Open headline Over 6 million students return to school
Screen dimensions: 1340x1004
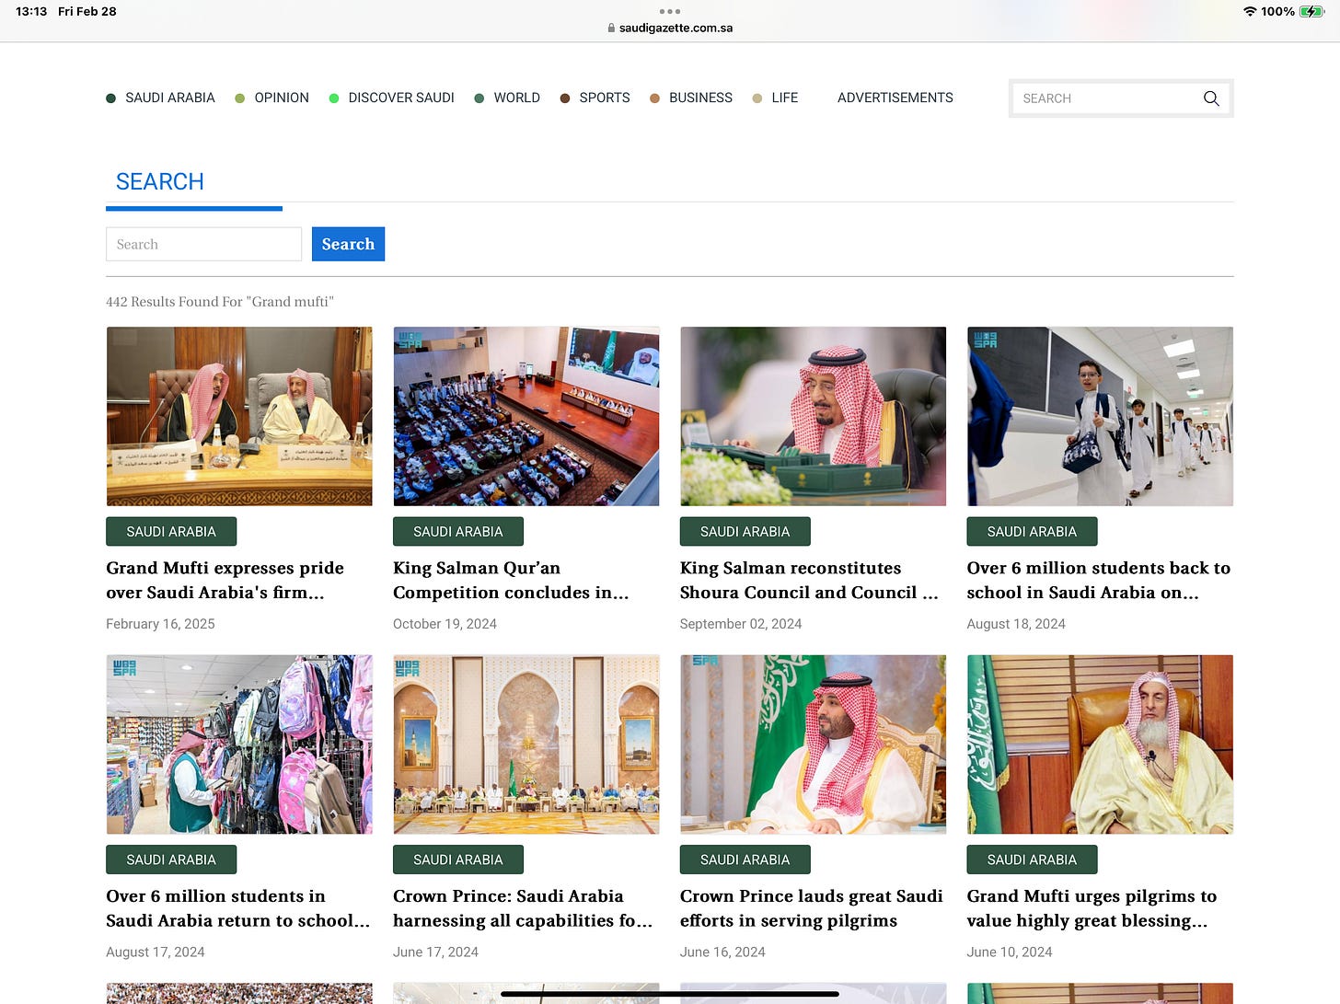(x=237, y=908)
